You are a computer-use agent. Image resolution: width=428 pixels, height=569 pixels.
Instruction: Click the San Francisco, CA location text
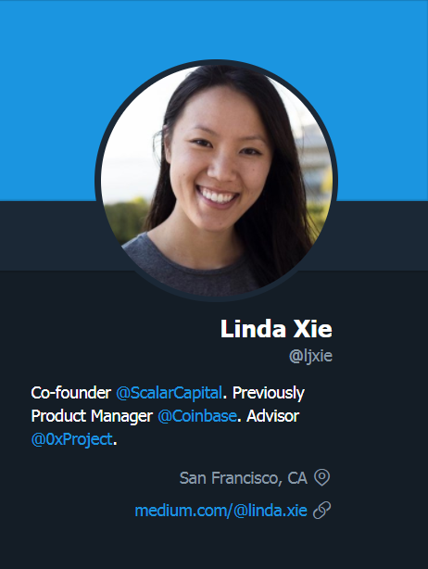coord(244,478)
